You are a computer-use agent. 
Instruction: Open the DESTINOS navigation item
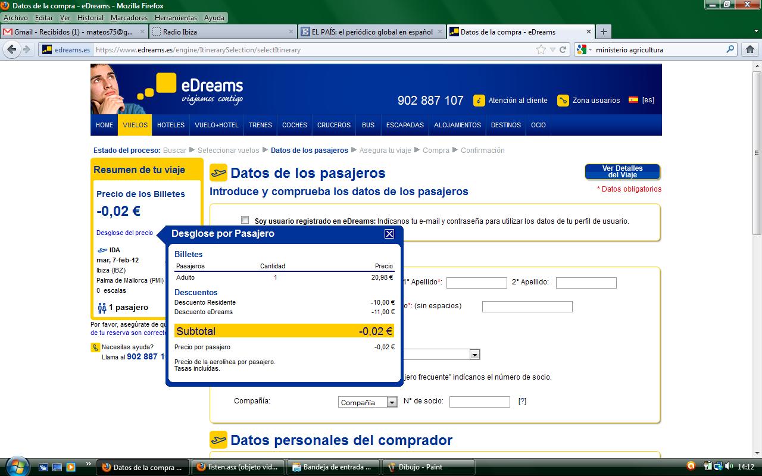[506, 125]
